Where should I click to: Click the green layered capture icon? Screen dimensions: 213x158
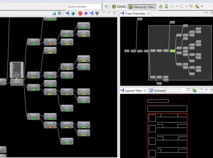(x=60, y=13)
